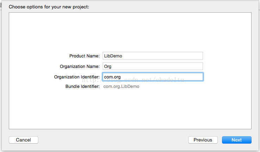Place cursor on the Org text

(x=108, y=67)
